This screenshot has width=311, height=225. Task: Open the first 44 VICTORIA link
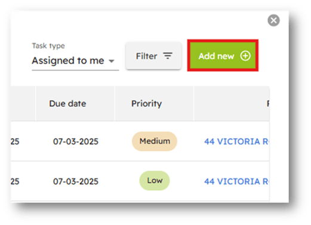pyautogui.click(x=236, y=142)
